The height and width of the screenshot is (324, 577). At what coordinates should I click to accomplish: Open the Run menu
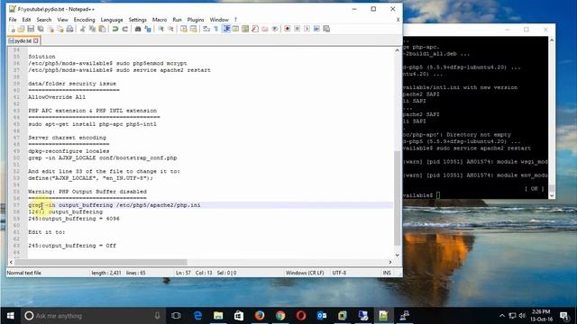(177, 20)
